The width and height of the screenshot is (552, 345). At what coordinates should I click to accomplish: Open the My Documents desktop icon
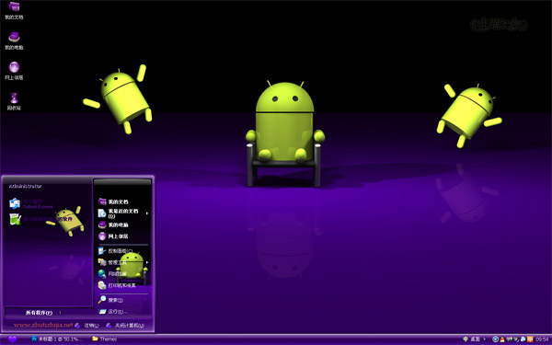click(14, 10)
